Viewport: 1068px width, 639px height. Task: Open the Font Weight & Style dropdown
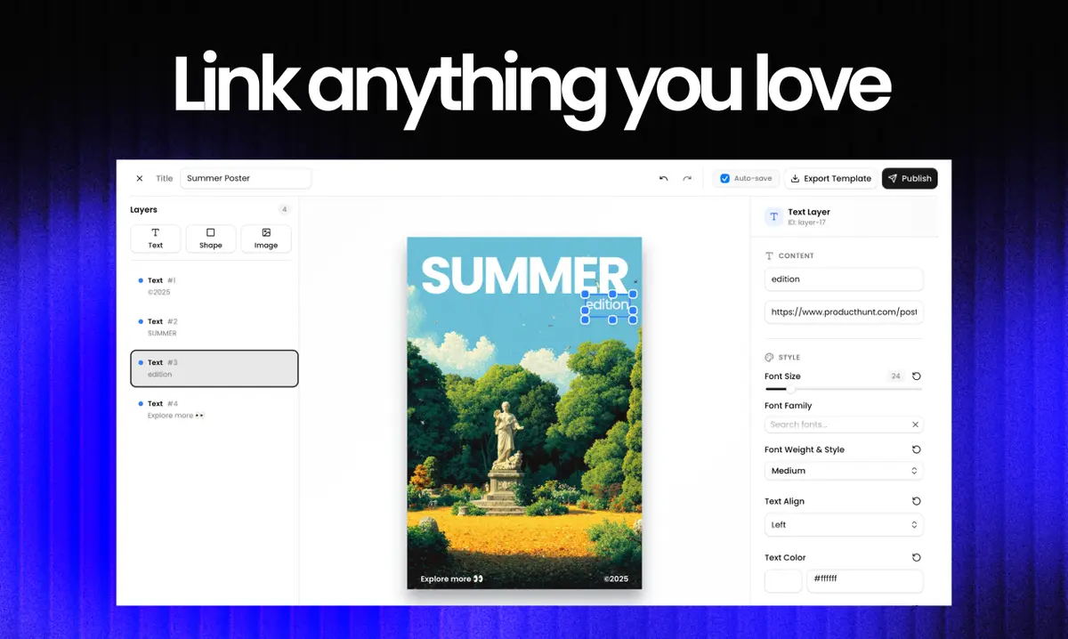coord(843,471)
